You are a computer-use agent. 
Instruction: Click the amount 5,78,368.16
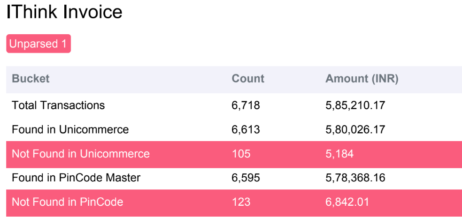355,178
